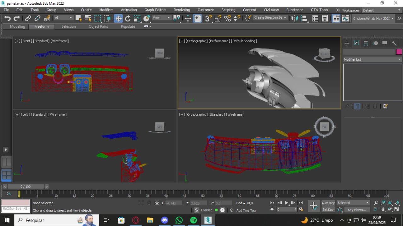Play the animation
This screenshot has height=226, width=403.
pos(287,203)
